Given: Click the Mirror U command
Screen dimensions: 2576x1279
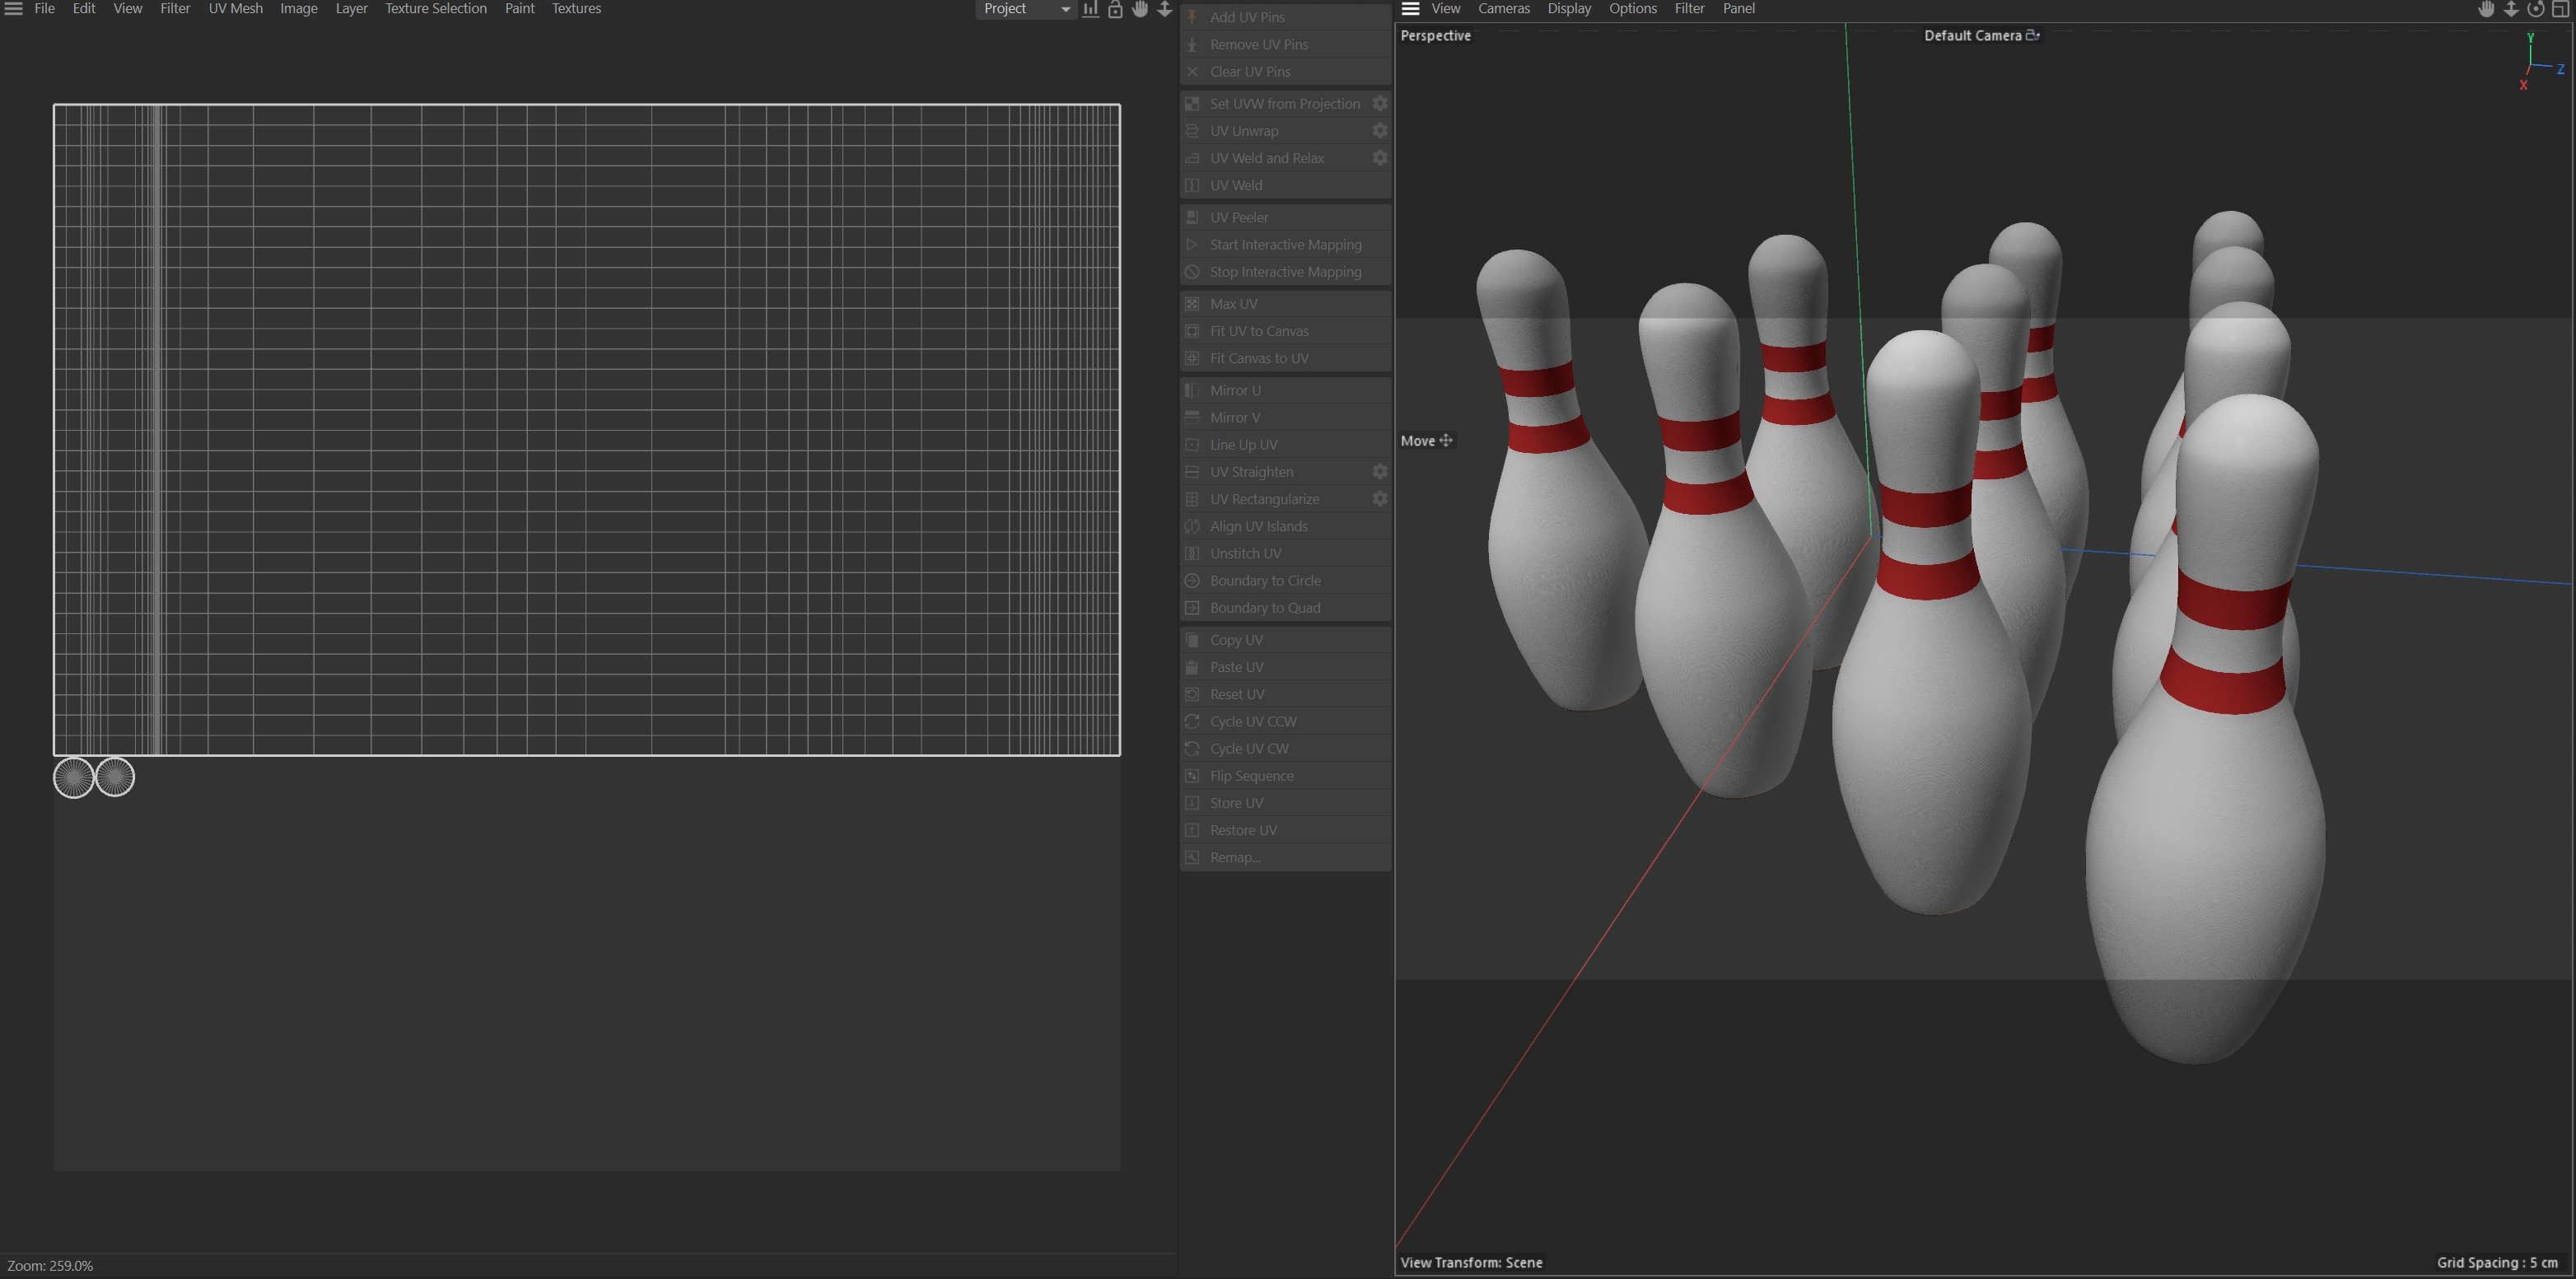Looking at the screenshot, I should pos(1235,390).
